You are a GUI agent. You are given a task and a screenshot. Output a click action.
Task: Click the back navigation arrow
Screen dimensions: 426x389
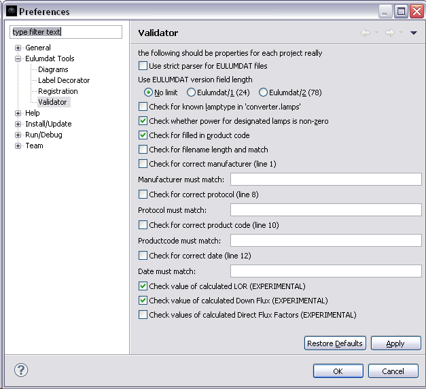point(366,33)
